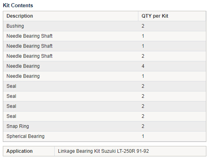Select the first Needle Bearing Shaft row

pos(105,36)
